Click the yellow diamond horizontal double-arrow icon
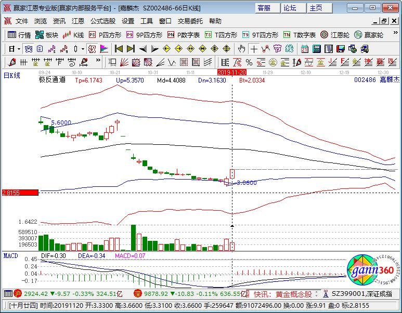Image resolution: width=402 pixels, height=313 pixels. (190, 49)
